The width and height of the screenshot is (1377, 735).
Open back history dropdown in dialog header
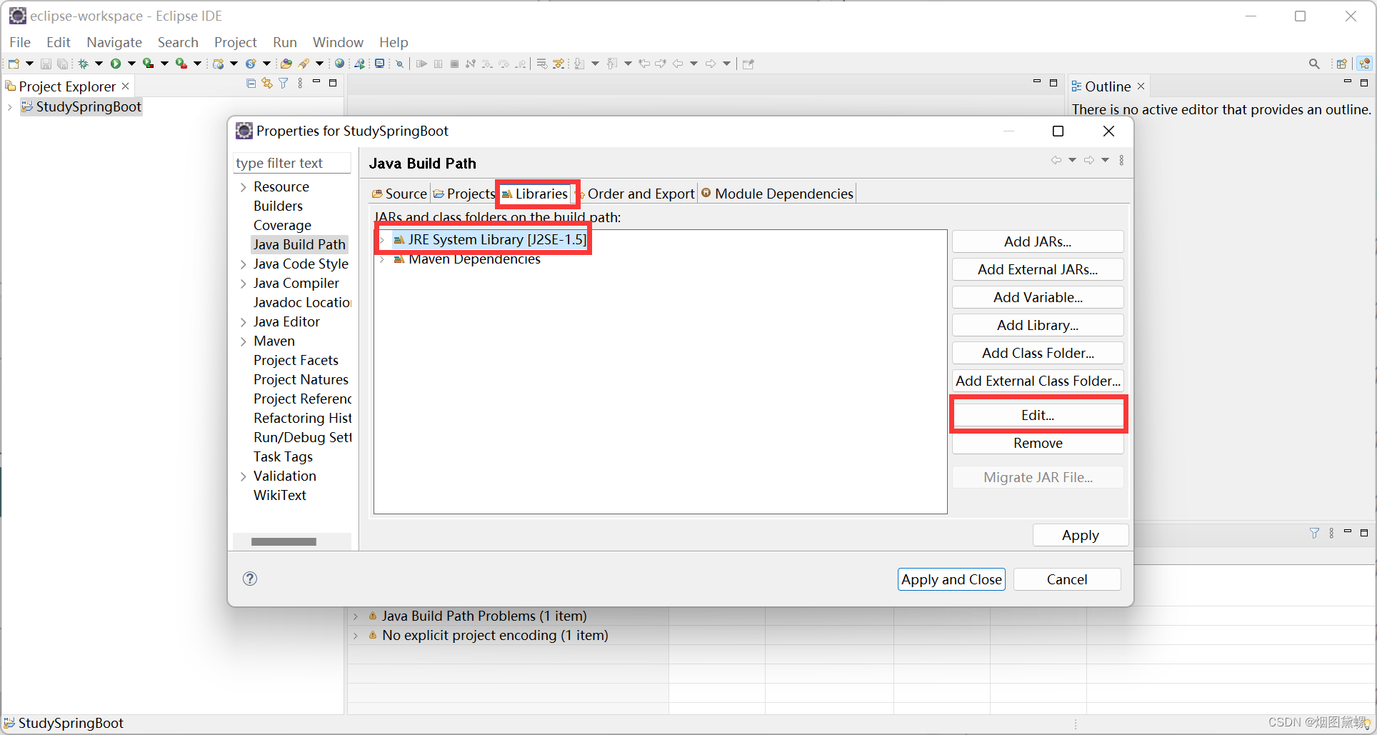[x=1073, y=160]
